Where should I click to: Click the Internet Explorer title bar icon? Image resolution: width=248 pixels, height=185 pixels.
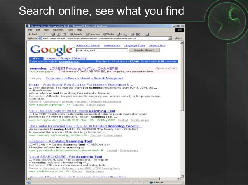click(28, 26)
